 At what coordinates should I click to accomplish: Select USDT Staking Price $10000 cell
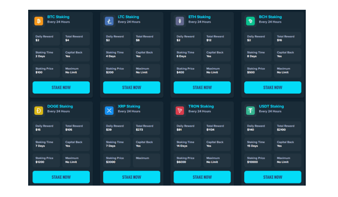(x=258, y=160)
